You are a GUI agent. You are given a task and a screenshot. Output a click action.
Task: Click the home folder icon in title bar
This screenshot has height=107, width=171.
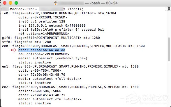point(56,3)
